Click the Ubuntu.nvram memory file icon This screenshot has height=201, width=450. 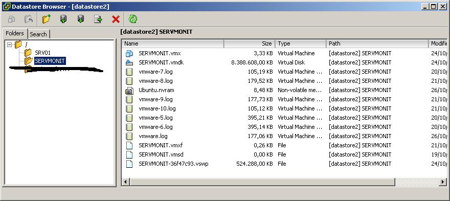[x=129, y=90]
